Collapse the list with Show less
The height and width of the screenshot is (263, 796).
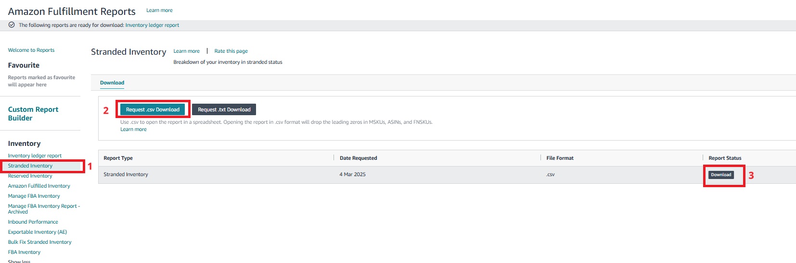pos(19,261)
